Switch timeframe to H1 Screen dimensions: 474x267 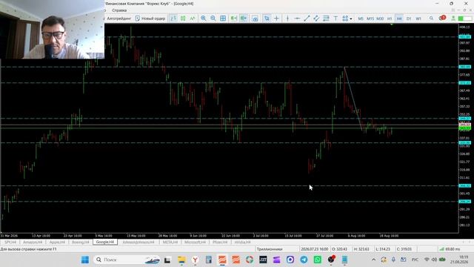[390, 19]
